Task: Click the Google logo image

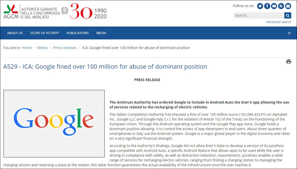Action: pos(54,124)
